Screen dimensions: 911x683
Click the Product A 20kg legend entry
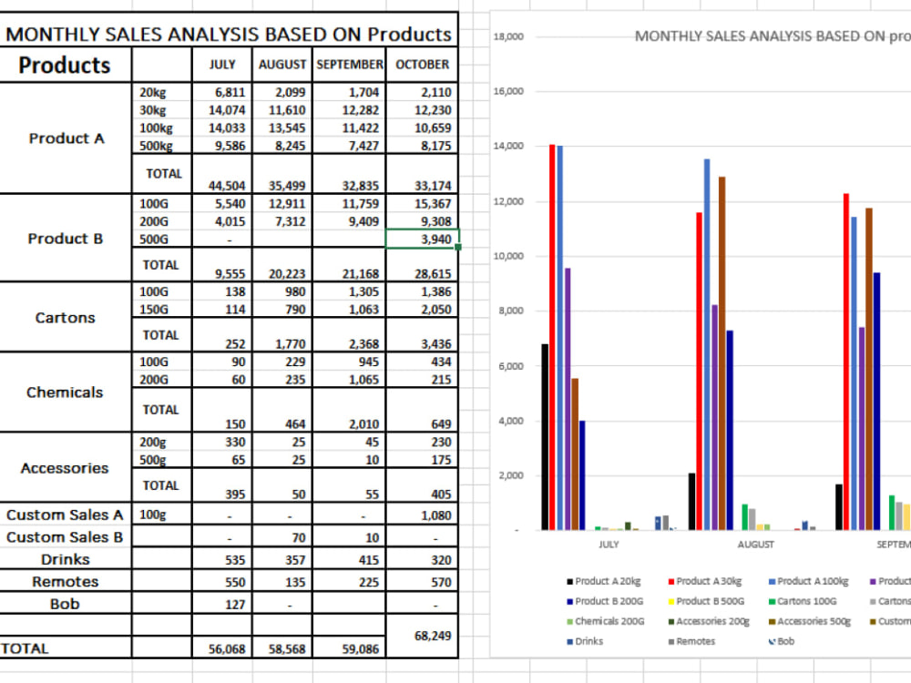604,581
